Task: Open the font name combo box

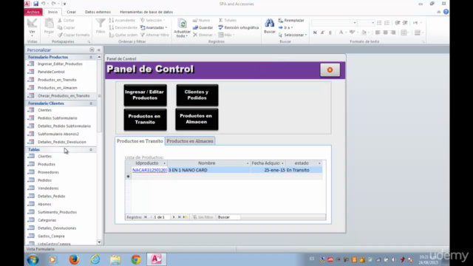Action: coord(334,23)
